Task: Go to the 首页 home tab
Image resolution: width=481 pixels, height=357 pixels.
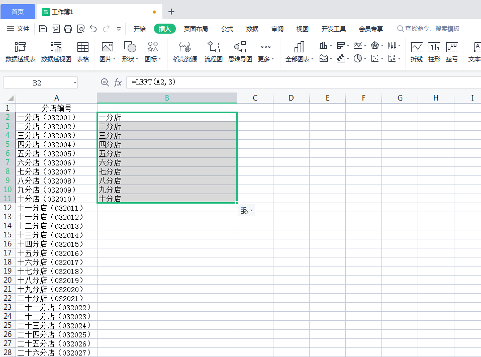Action: pos(18,12)
